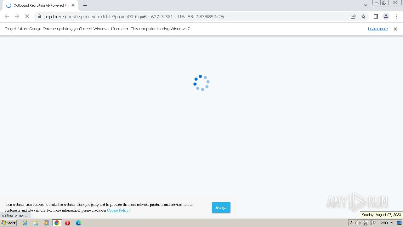Open the volume speaker tray icon
The width and height of the screenshot is (403, 227).
(358, 223)
